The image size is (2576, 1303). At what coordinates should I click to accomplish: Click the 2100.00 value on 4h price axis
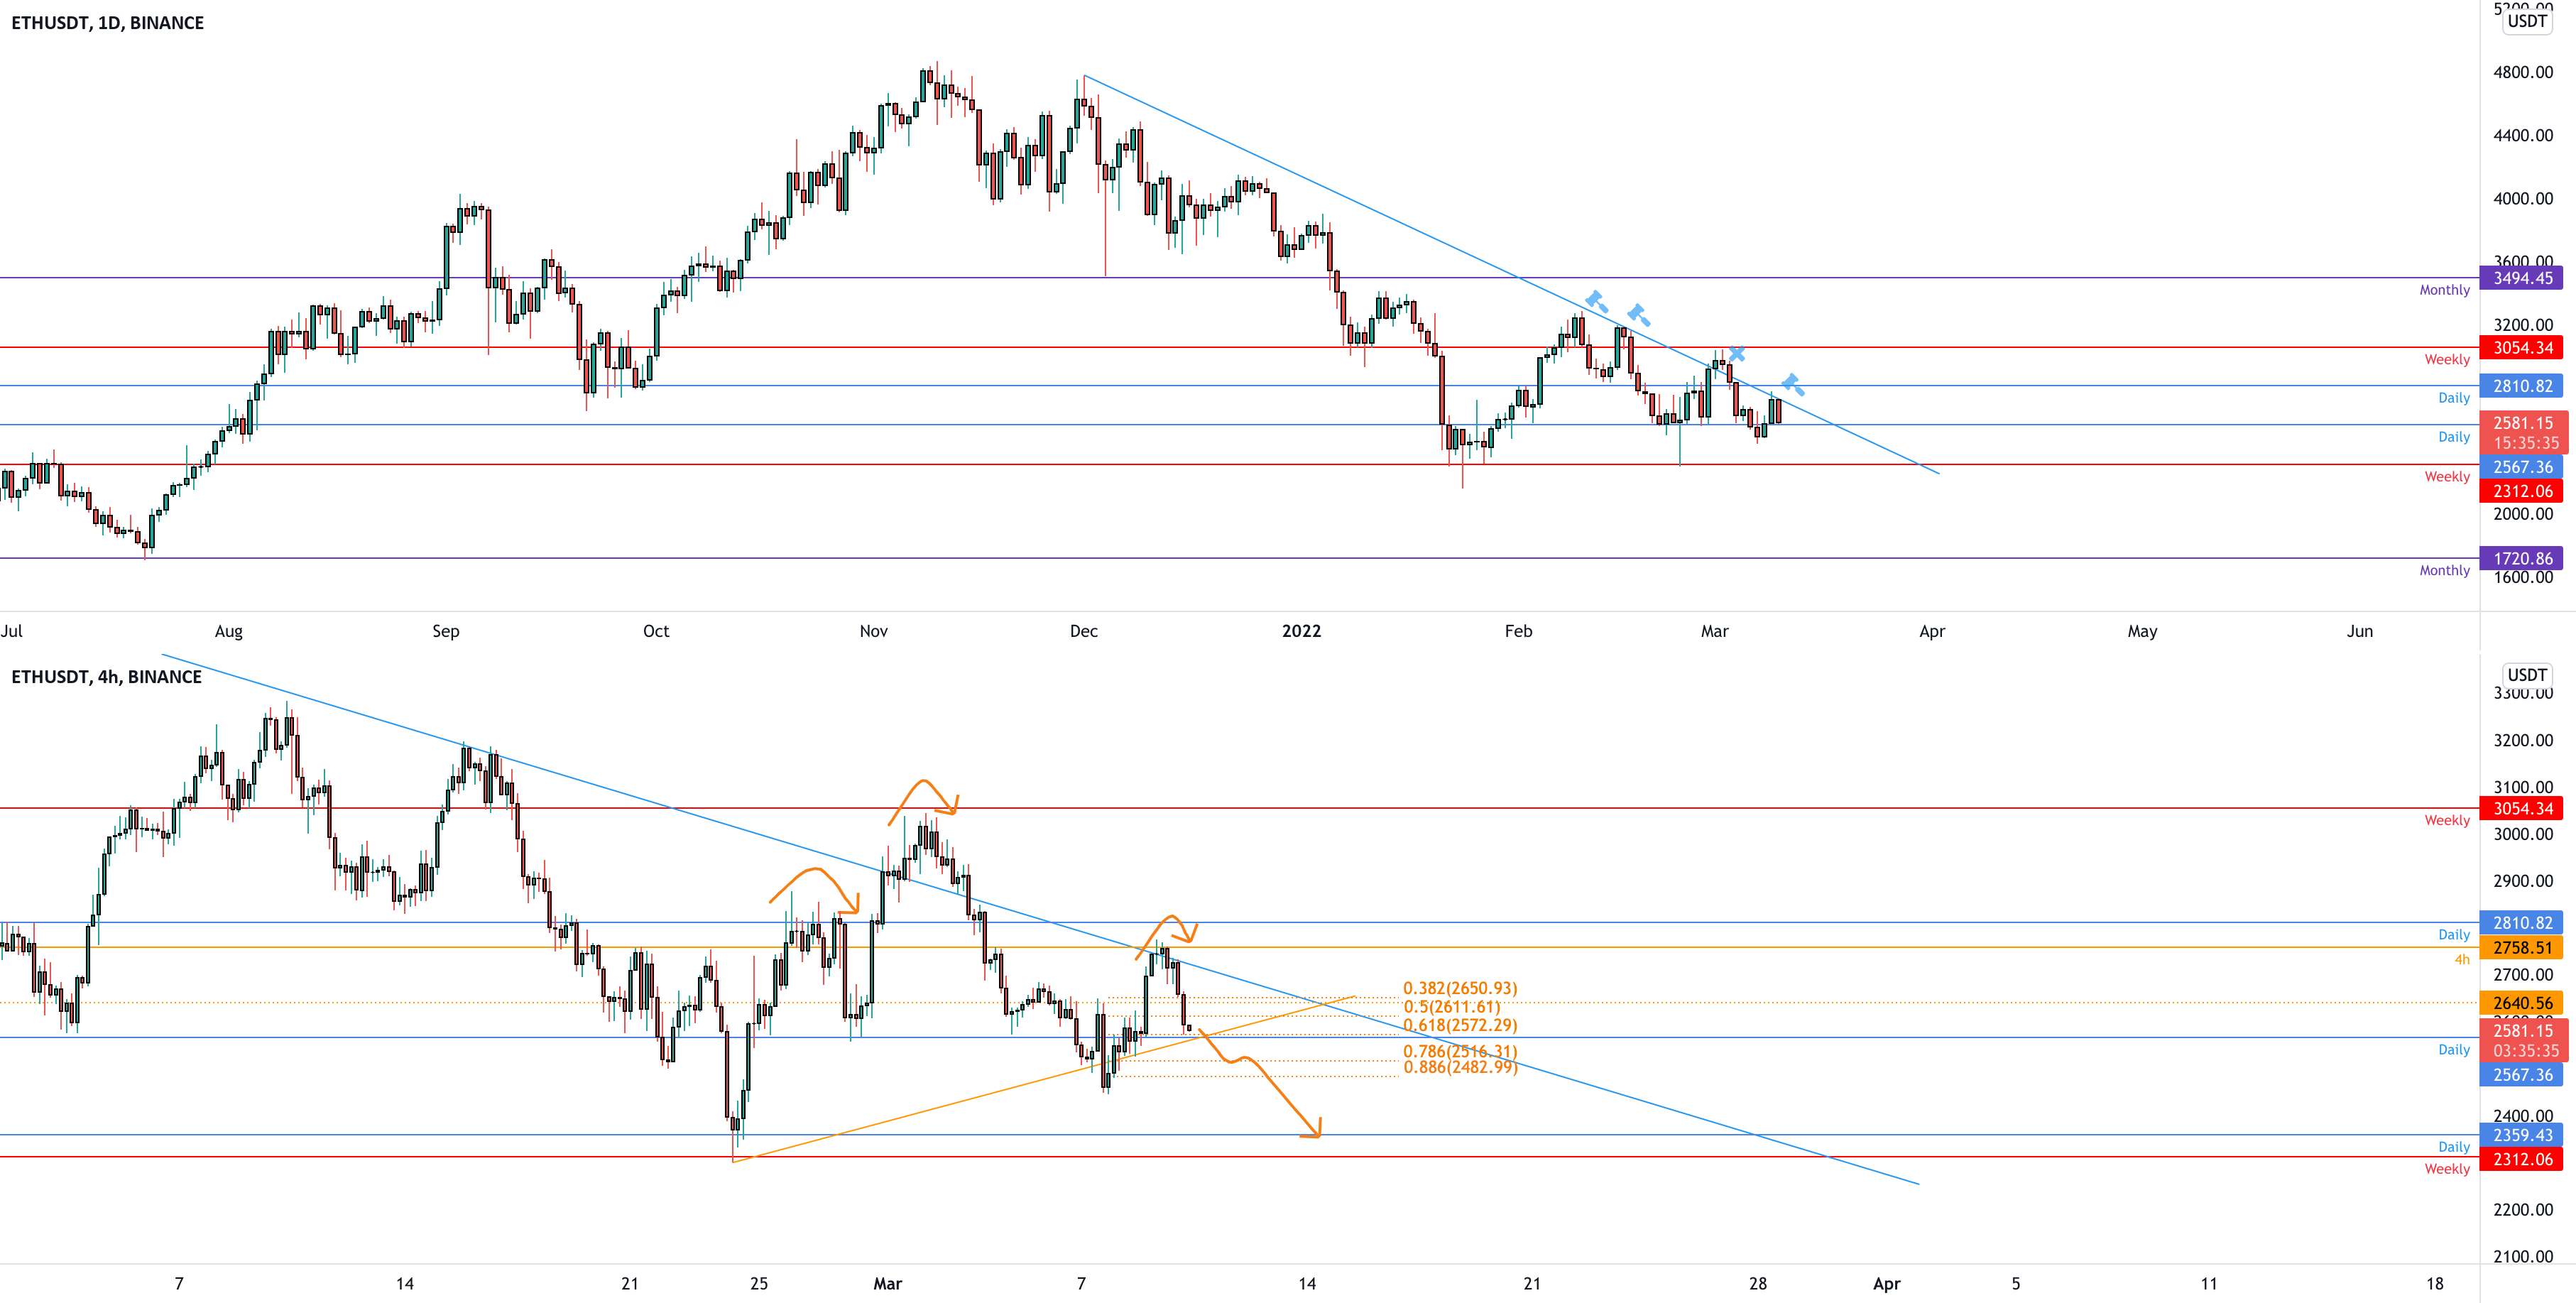[2523, 1257]
